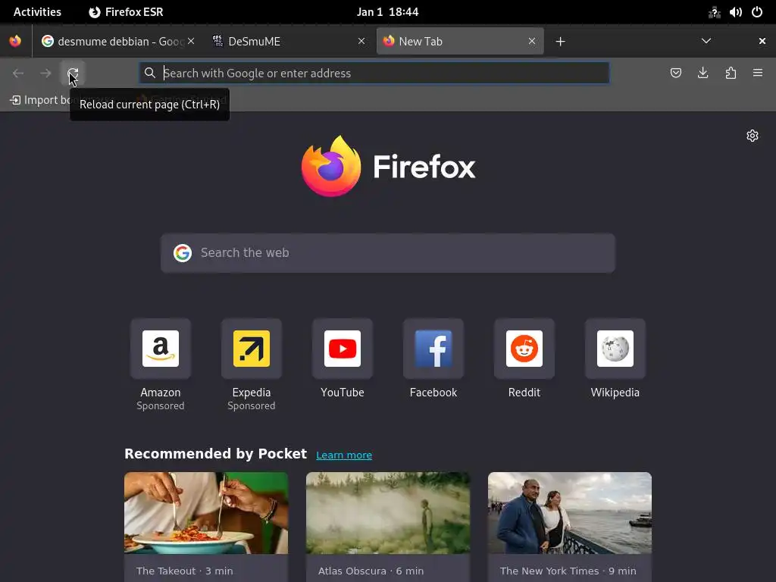Viewport: 776px width, 582px height.
Task: Click Atlas Obscura · 6 min label
Action: click(x=371, y=571)
